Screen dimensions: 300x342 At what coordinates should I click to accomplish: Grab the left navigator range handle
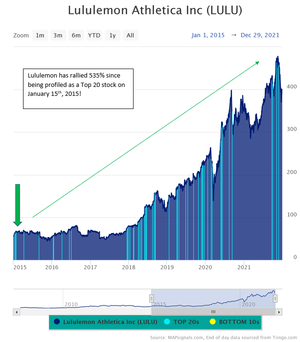[151, 298]
